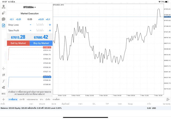This screenshot has width=171, height=119.
Task: Increase Take Profit with plus
Action: pyautogui.click(x=50, y=30)
